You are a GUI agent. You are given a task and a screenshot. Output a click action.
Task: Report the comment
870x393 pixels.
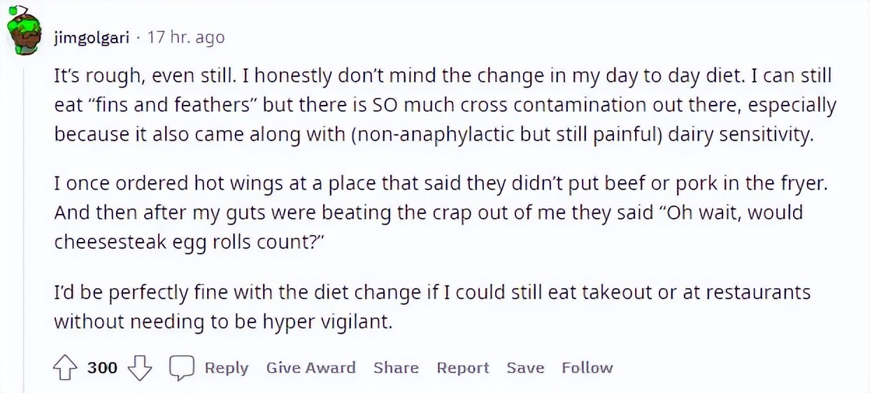[x=462, y=368]
